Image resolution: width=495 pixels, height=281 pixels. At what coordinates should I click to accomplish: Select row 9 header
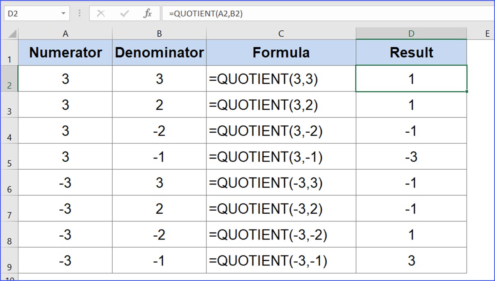(9, 260)
